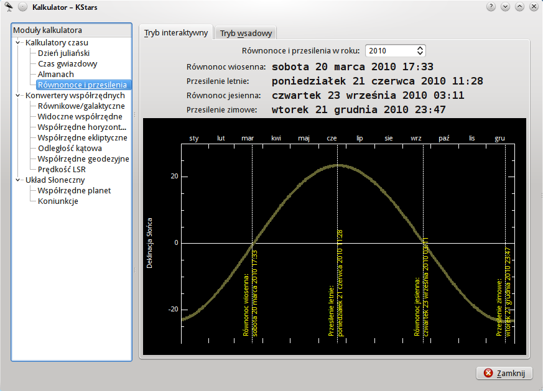Viewport: 543px width, 391px height.
Task: Select the Tryb interaktywny tab
Action: click(x=176, y=33)
